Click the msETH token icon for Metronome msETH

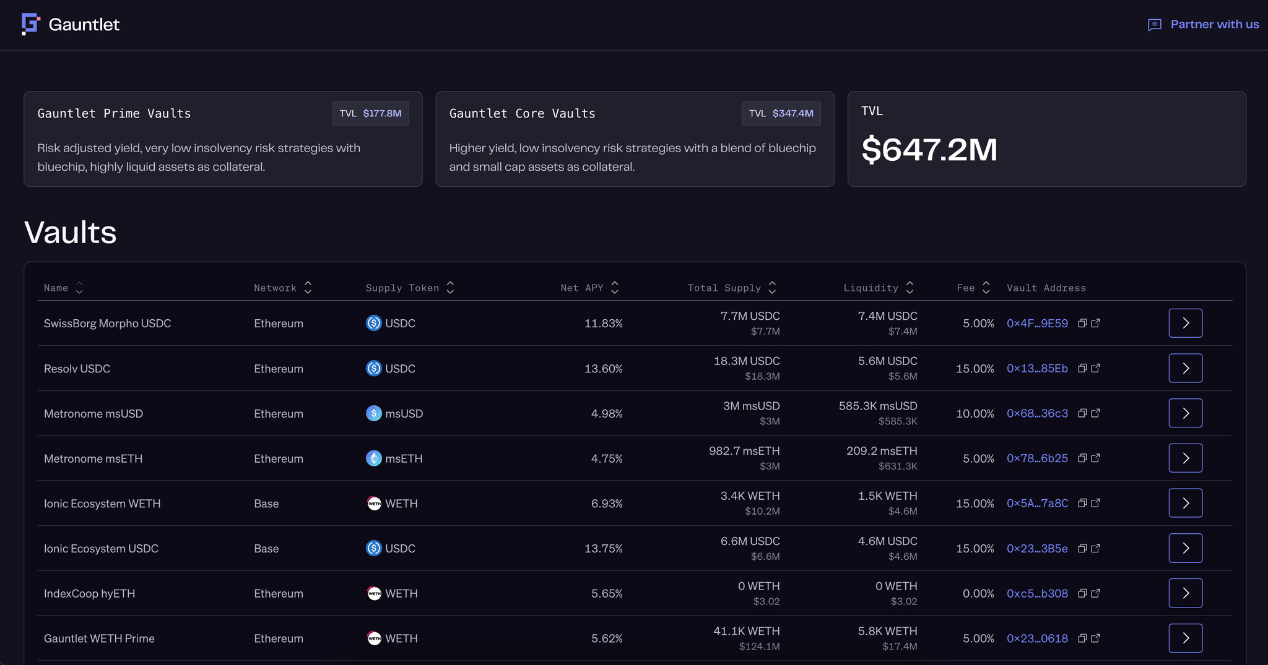373,458
